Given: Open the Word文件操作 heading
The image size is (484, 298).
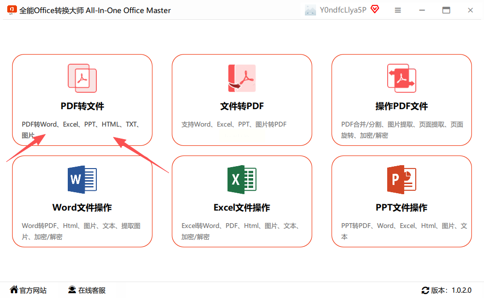Looking at the screenshot, I should 82,207.
